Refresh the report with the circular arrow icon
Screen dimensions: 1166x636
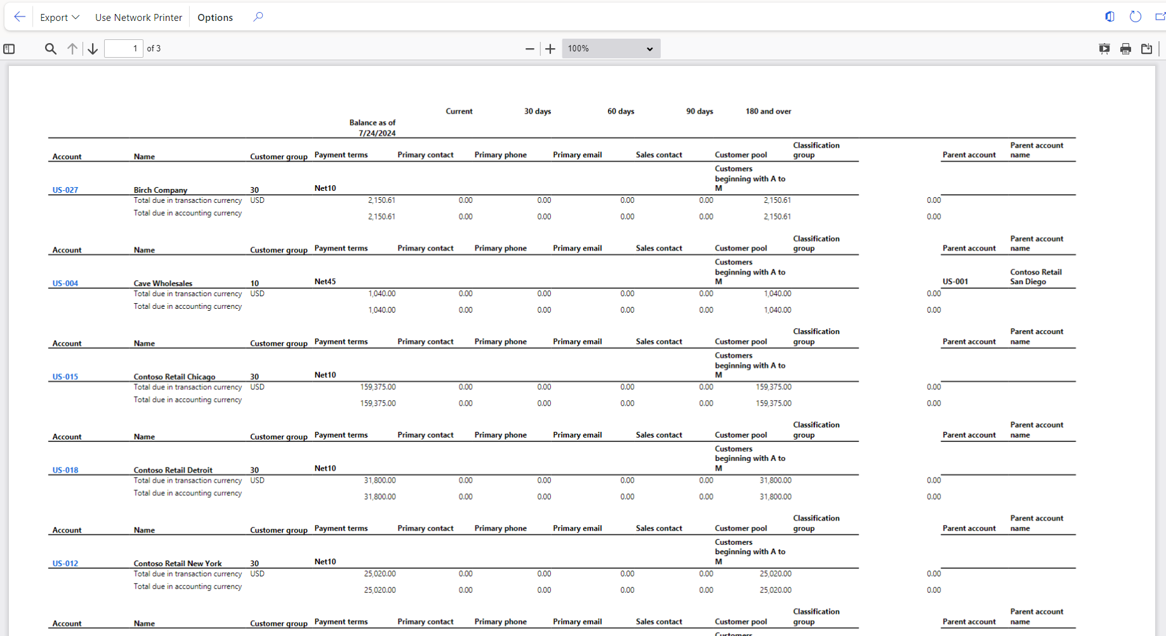tap(1135, 16)
